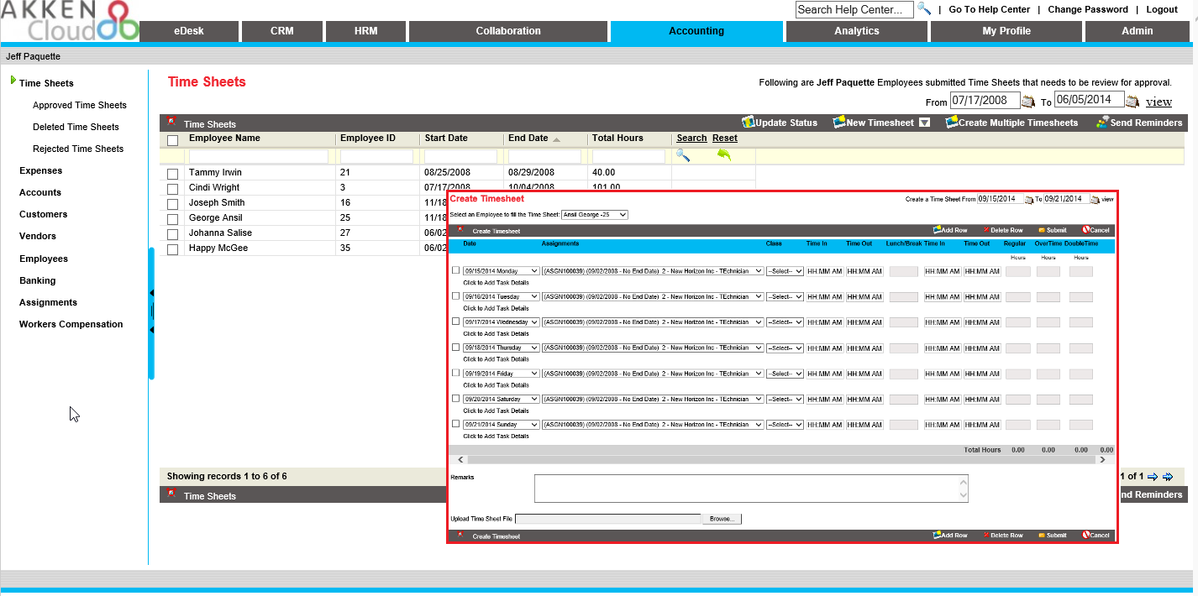Click the Employee Name filter field
The height and width of the screenshot is (596, 1198).
click(x=259, y=157)
